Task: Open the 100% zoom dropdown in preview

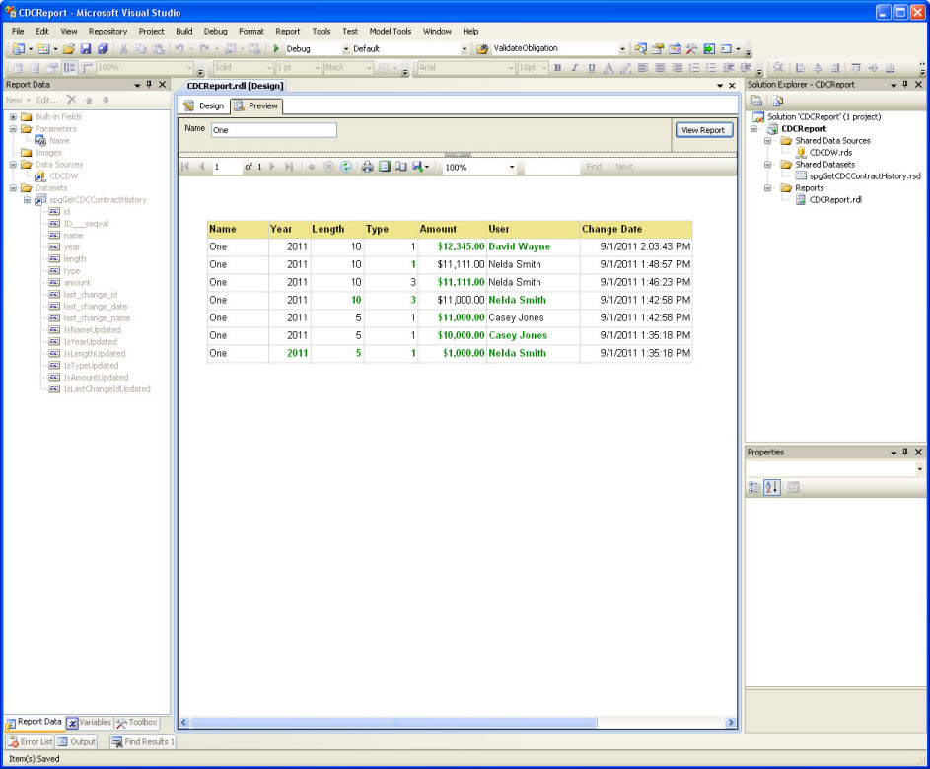Action: (512, 168)
